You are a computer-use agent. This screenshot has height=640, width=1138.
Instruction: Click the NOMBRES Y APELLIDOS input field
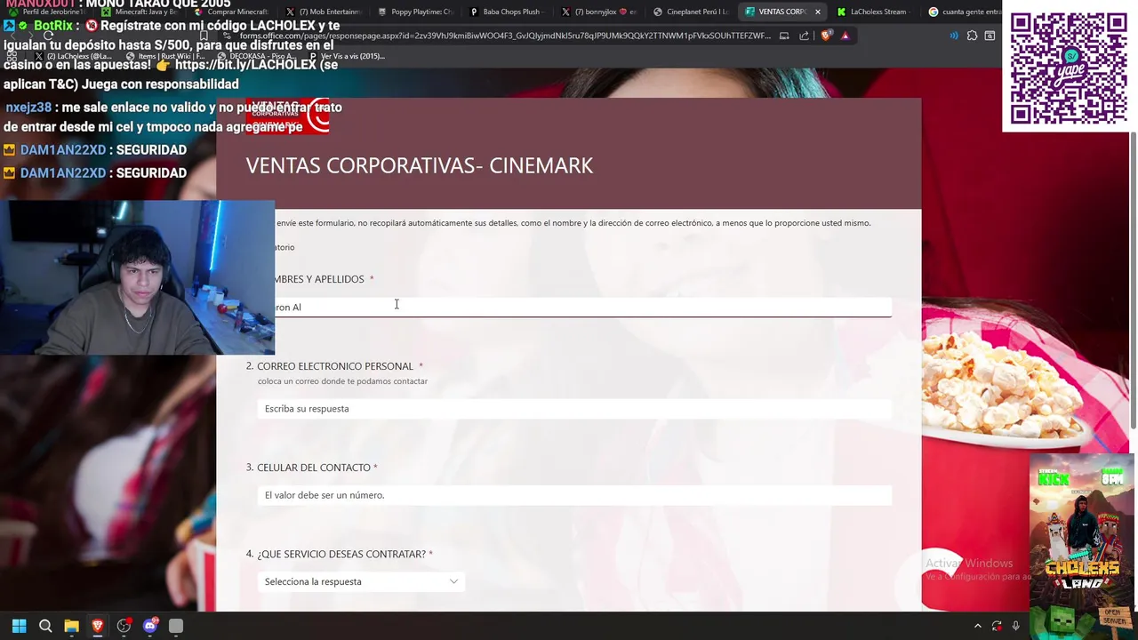point(574,307)
